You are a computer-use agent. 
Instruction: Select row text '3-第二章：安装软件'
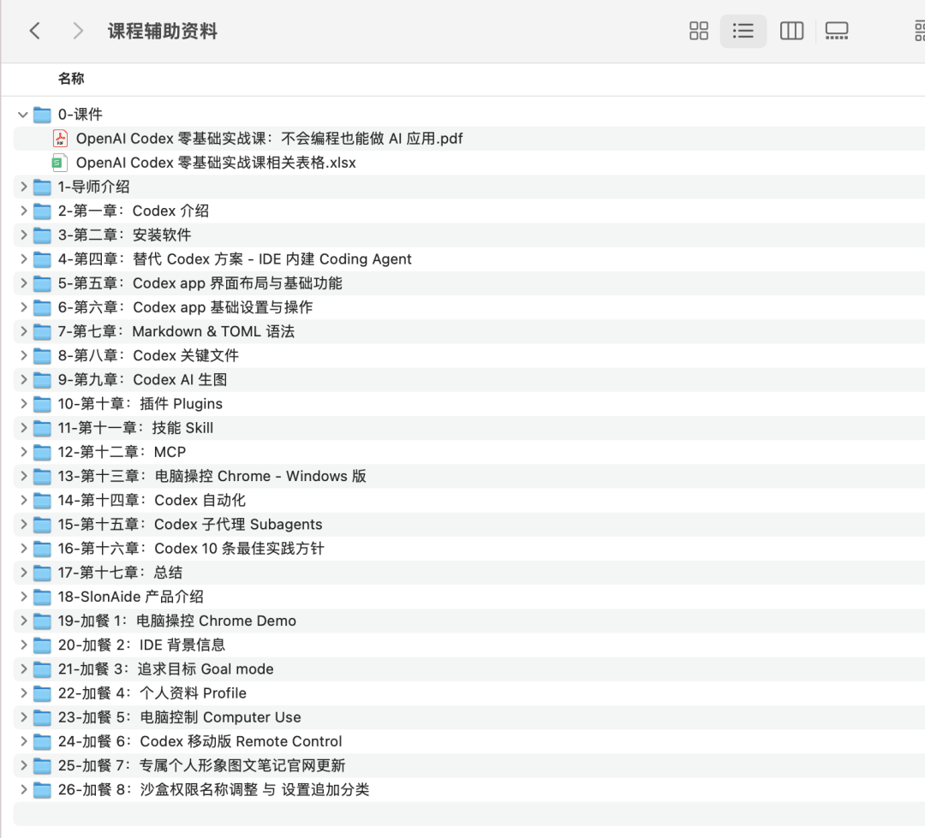tap(124, 235)
